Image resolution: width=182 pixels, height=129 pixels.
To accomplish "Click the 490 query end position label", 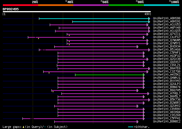I will point(147,14).
